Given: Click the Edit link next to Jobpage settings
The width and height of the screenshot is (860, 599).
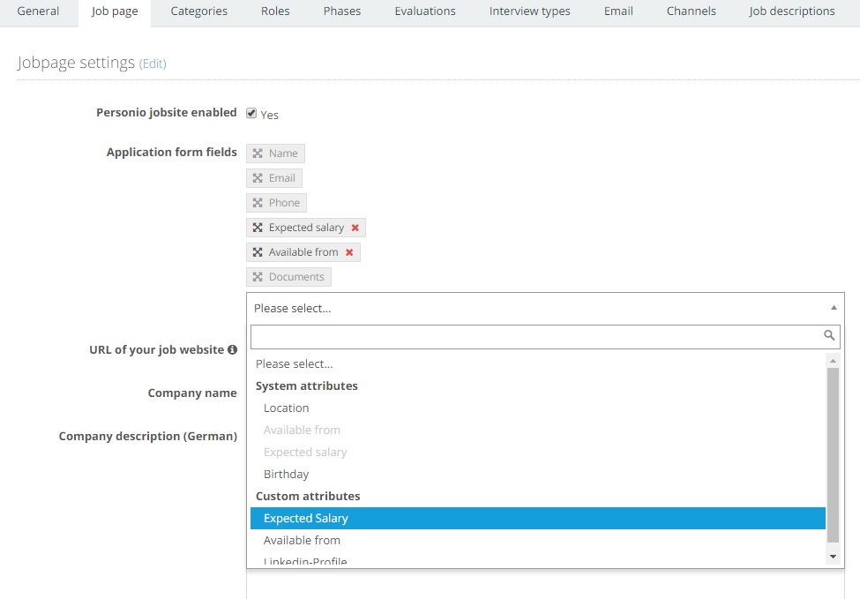Looking at the screenshot, I should pos(153,64).
